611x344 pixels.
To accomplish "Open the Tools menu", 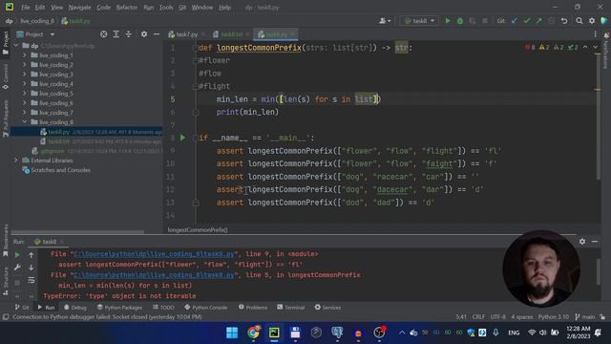I will [x=166, y=8].
